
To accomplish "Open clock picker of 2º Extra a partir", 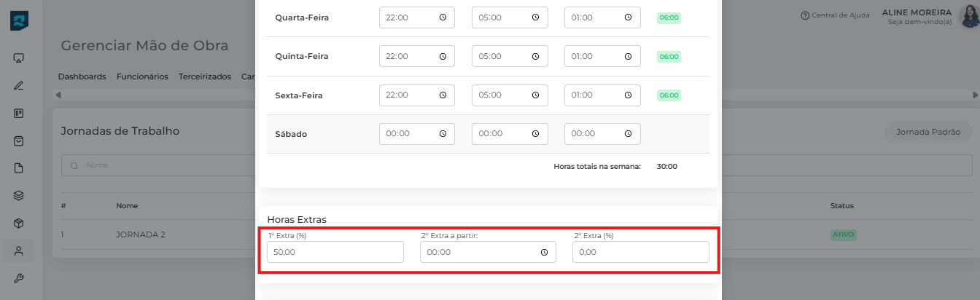I will pos(544,253).
